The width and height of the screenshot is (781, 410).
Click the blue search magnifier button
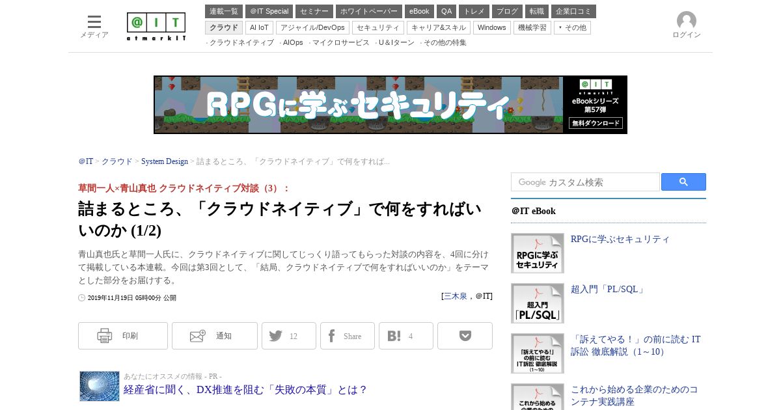pos(683,182)
